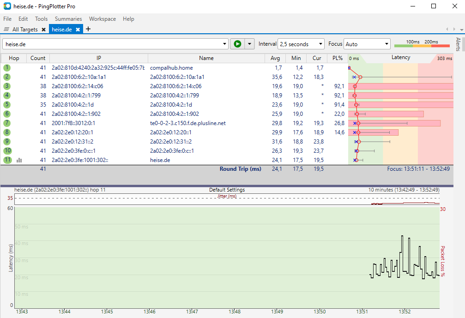Open a new target tab with the plus icon
Screen dimensions: 465x318
click(87, 29)
